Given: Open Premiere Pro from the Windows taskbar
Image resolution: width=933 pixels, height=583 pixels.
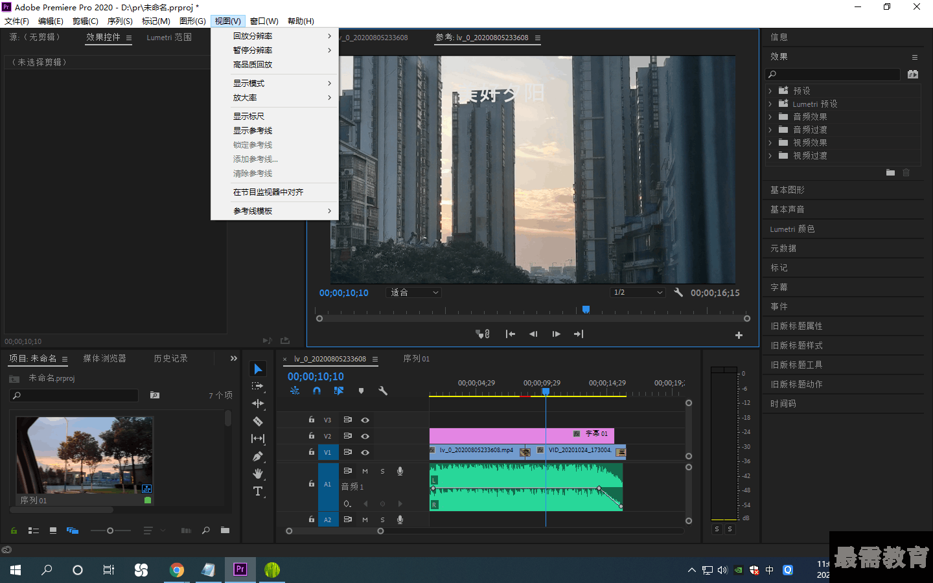Looking at the screenshot, I should pos(240,569).
